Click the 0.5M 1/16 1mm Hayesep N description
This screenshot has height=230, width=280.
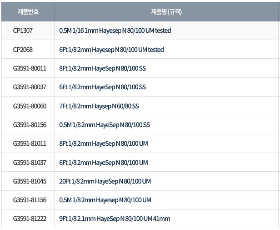[115, 31]
